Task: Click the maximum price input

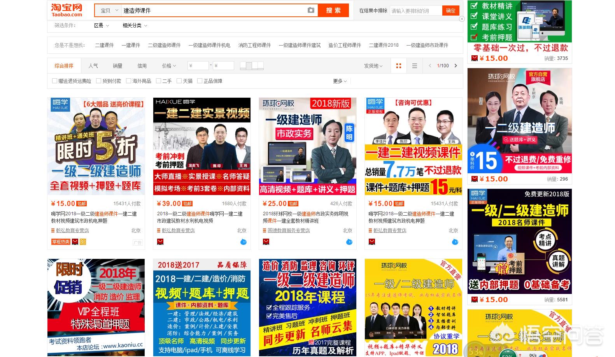Action: [x=223, y=66]
